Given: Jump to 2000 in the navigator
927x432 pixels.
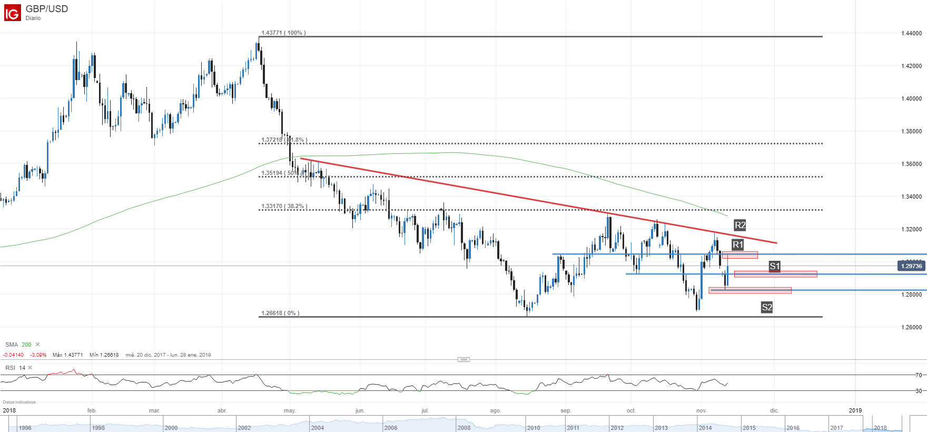Looking at the screenshot, I should (171, 428).
